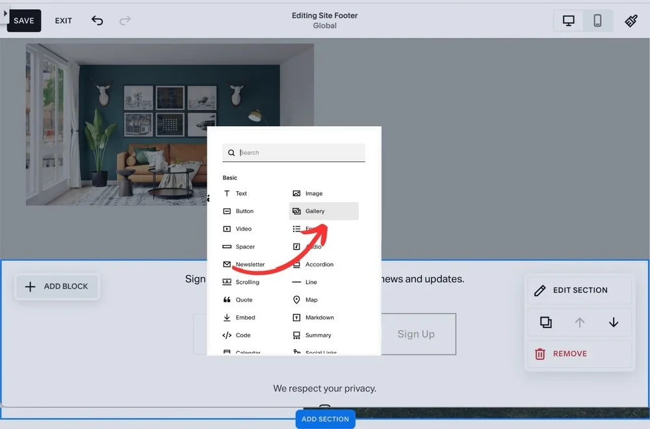The height and width of the screenshot is (429, 650).
Task: Redo the last undone change
Action: click(x=125, y=20)
